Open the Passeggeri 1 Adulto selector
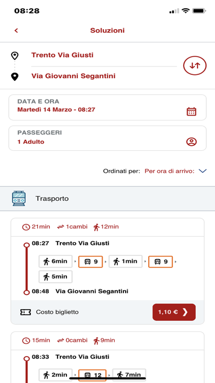 [107, 138]
